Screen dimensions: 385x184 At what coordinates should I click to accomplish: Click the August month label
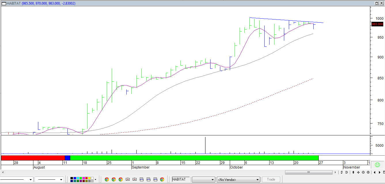[39, 167]
